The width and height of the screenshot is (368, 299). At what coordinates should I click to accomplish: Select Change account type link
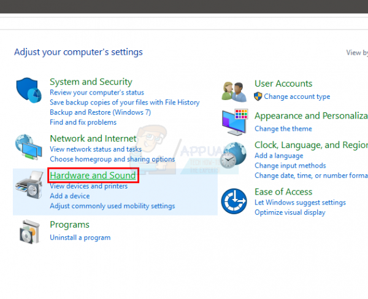point(297,96)
